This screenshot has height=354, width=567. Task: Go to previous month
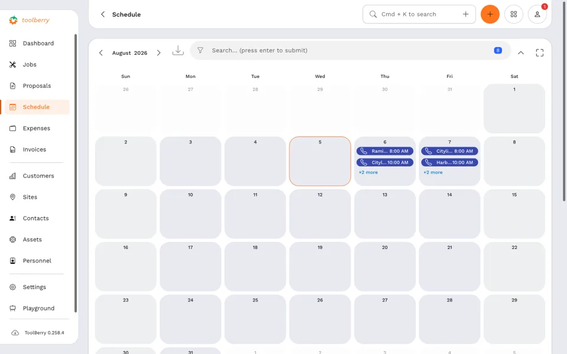(101, 53)
